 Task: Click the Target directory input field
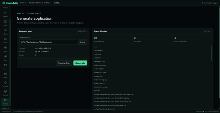click(x=48, y=42)
